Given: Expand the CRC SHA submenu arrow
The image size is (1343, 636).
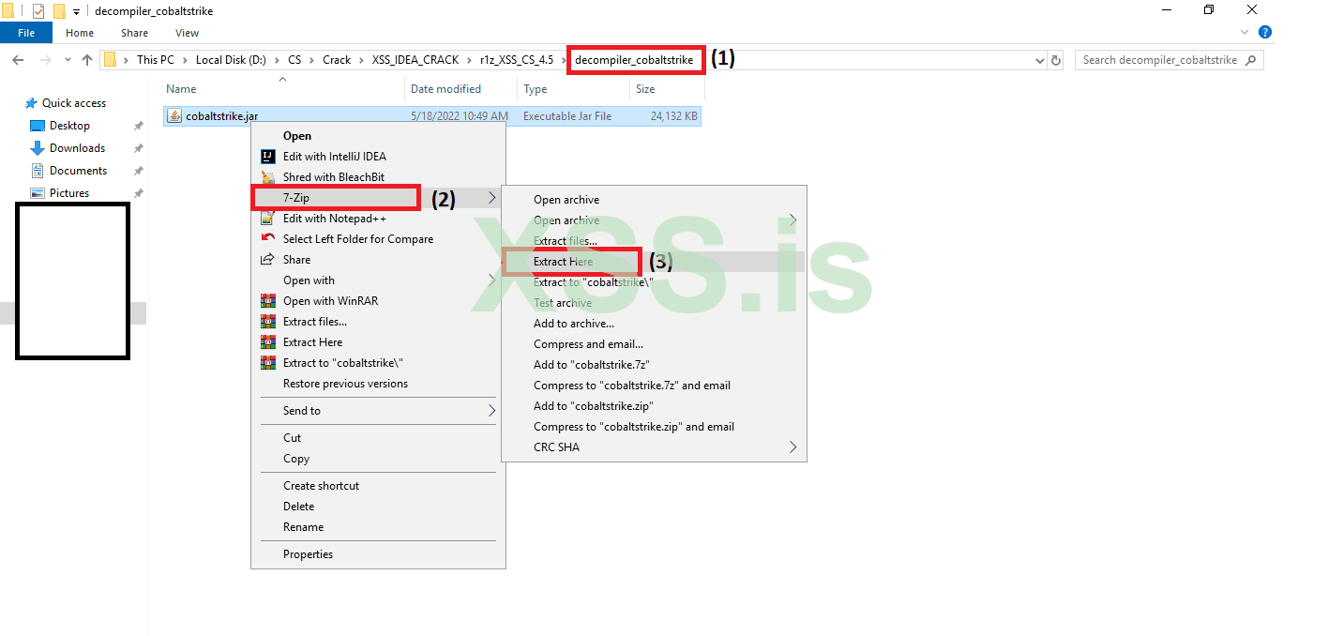Looking at the screenshot, I should (x=793, y=447).
